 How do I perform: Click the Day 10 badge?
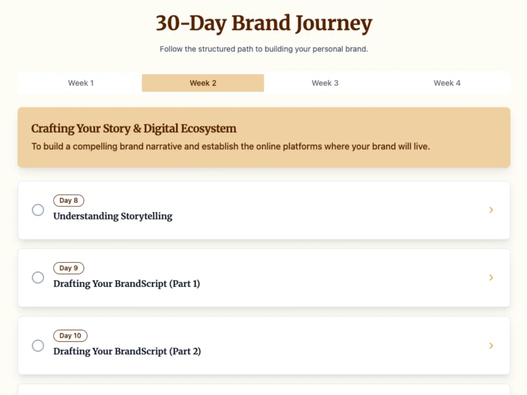[70, 336]
